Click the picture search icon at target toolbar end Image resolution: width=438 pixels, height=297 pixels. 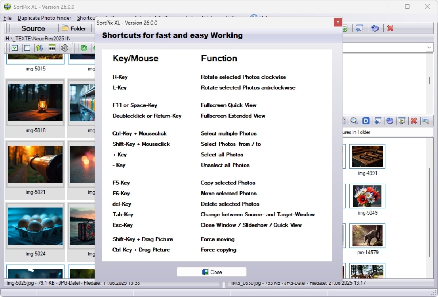(425, 121)
